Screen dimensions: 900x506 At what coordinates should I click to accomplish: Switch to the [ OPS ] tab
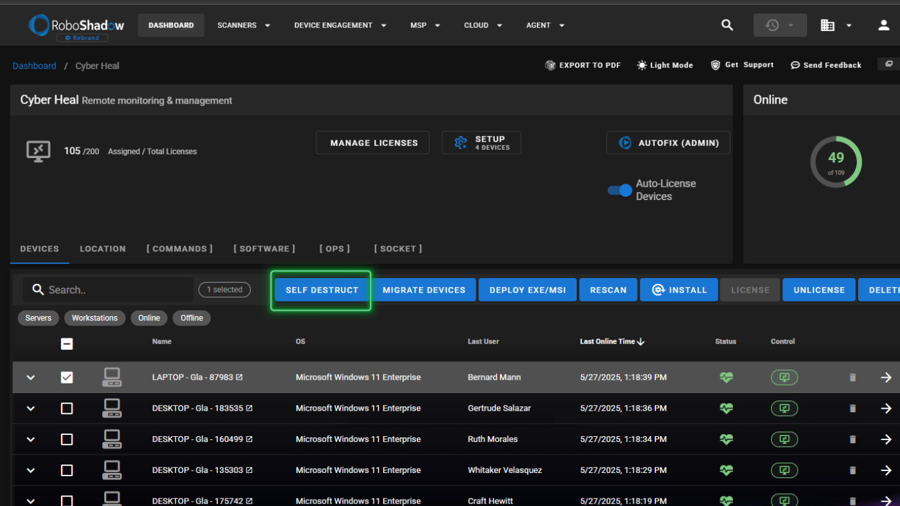(x=335, y=249)
